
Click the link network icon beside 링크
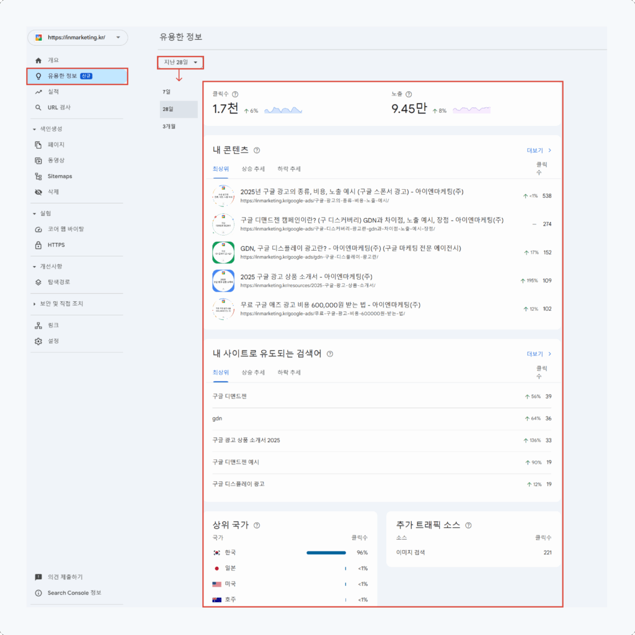(x=38, y=325)
